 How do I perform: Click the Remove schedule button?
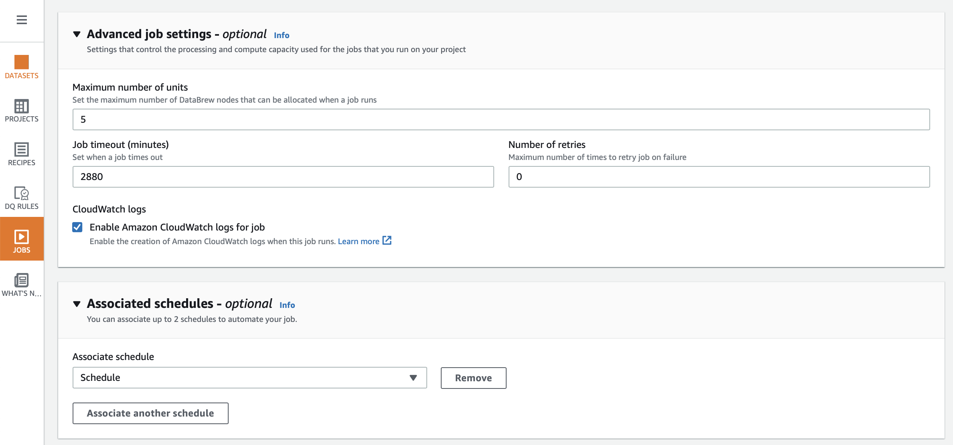pos(473,378)
